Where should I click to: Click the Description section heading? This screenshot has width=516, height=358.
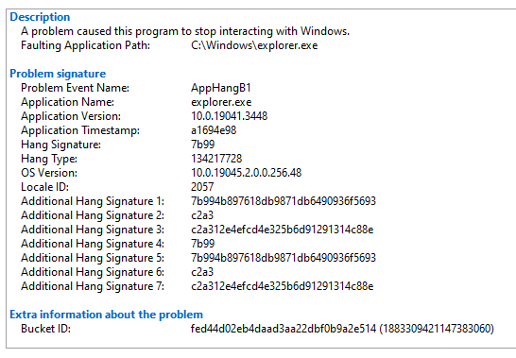[x=40, y=17]
